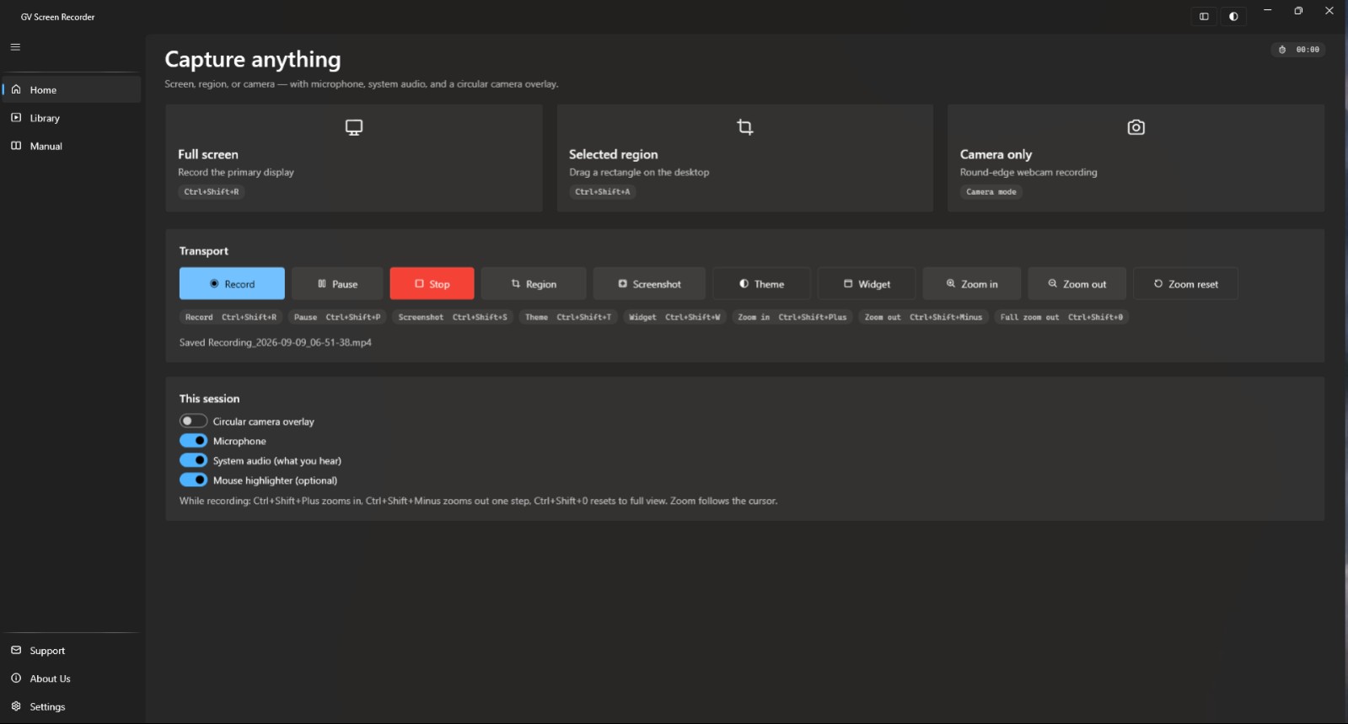Disable the Microphone toggle
Image resolution: width=1348 pixels, height=724 pixels.
pyautogui.click(x=193, y=441)
